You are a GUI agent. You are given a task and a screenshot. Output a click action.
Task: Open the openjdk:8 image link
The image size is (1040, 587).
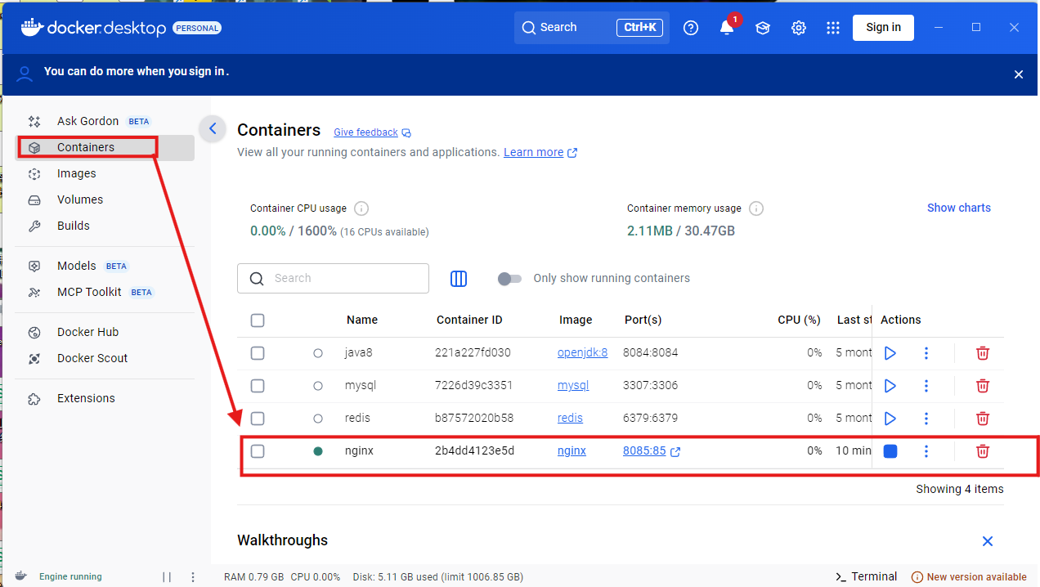583,352
